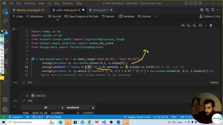Toggle primary side bar layout
This screenshot has width=223, height=125.
tap(186, 3)
